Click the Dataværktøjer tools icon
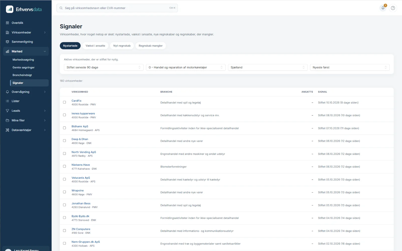The height and width of the screenshot is (251, 402). click(7, 130)
